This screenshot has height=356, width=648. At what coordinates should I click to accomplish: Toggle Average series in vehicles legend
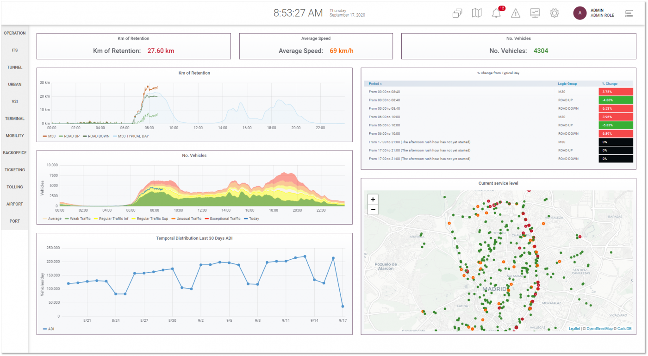click(x=52, y=219)
